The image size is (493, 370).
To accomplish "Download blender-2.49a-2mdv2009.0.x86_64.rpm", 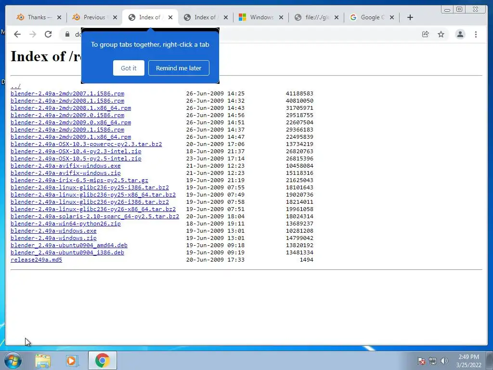I will [71, 122].
